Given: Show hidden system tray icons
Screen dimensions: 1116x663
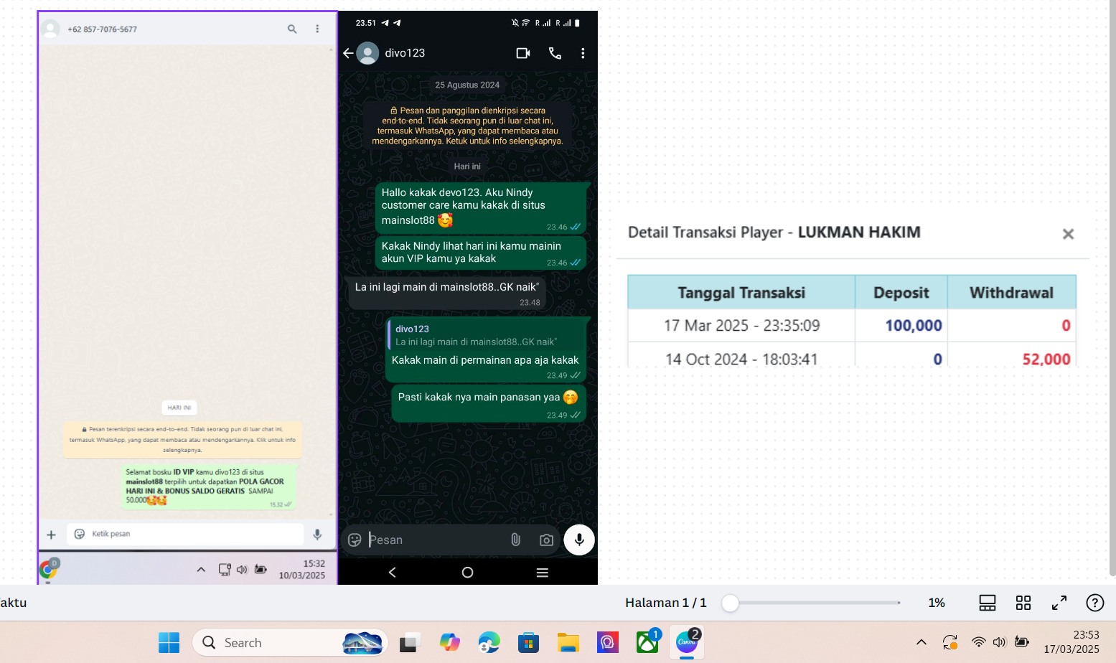Looking at the screenshot, I should (922, 642).
